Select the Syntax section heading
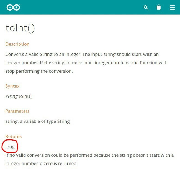 coord(12,86)
